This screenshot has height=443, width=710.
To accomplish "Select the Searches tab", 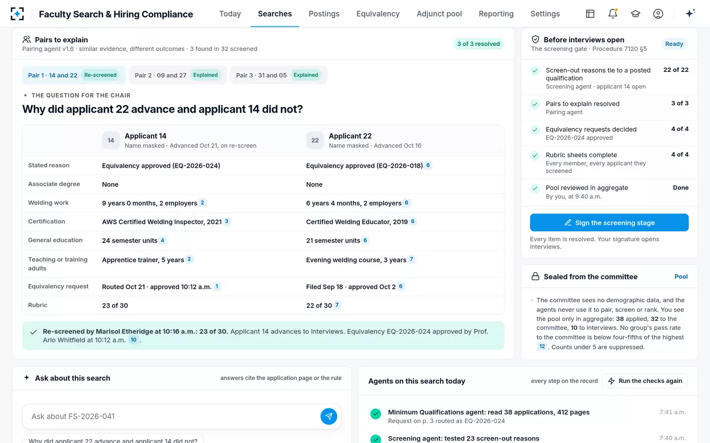I will (x=275, y=14).
